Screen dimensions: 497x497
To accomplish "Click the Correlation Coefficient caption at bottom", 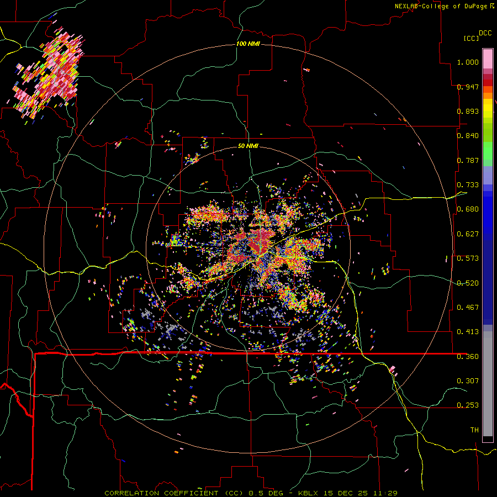I will (251, 493).
